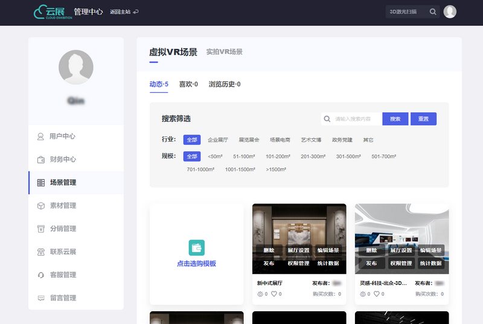The image size is (483, 324).
Task: Open 客服管理 in the sidebar
Action: [62, 275]
